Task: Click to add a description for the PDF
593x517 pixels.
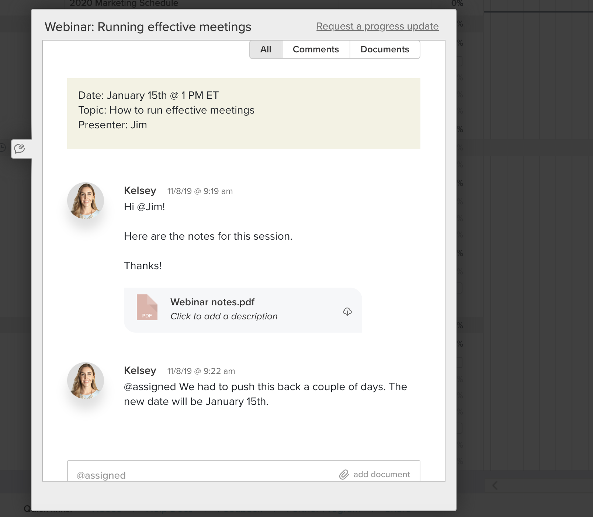Action: 224,316
